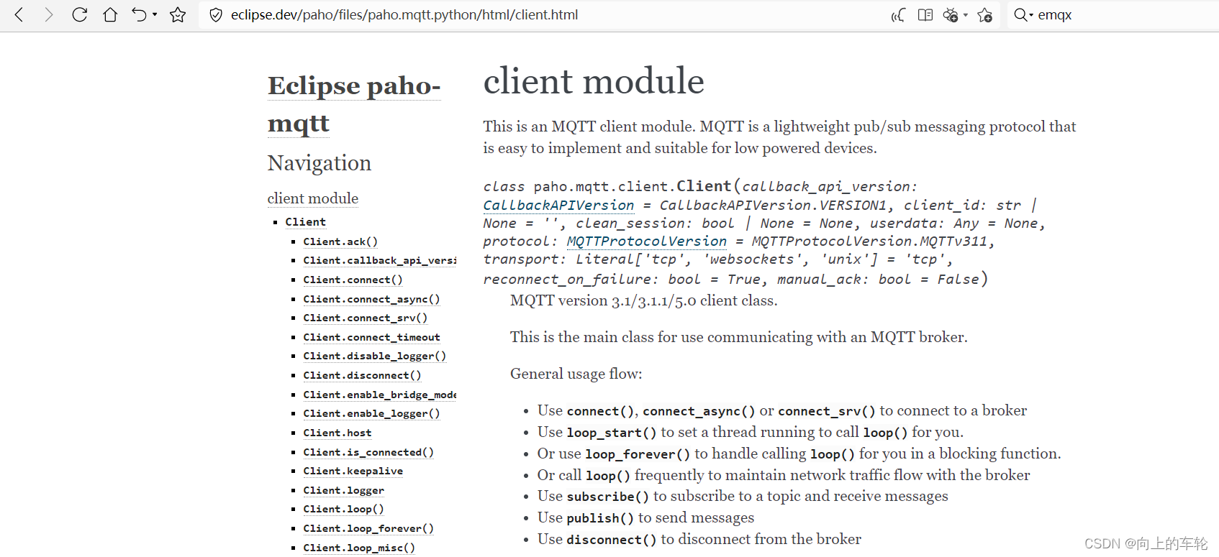Open the browser home page

[x=110, y=14]
